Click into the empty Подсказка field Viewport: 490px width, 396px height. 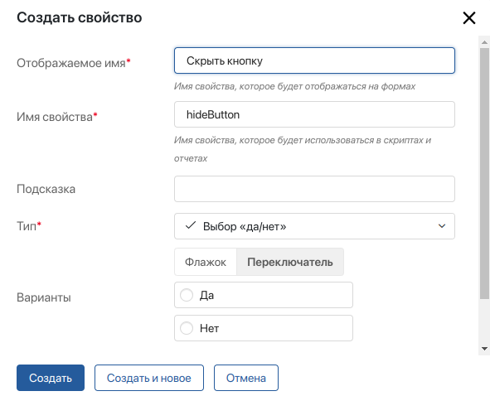(x=314, y=189)
